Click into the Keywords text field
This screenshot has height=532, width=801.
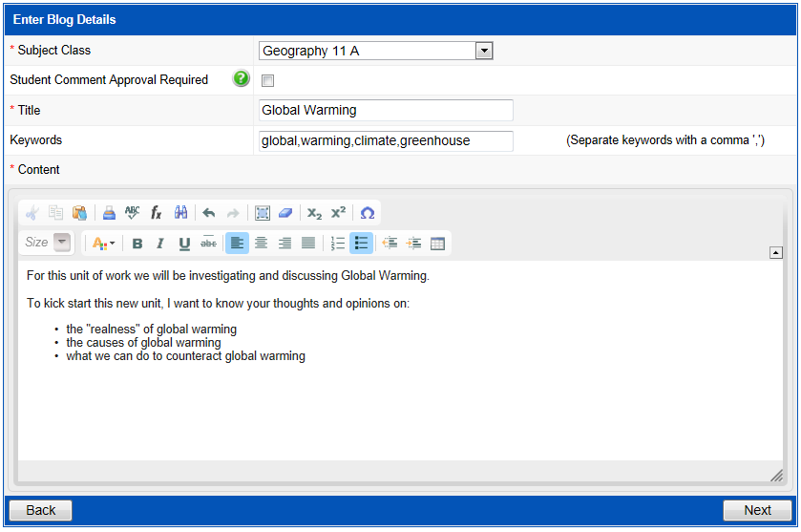pyautogui.click(x=386, y=141)
